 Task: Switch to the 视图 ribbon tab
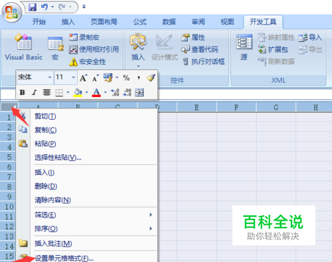click(x=227, y=22)
